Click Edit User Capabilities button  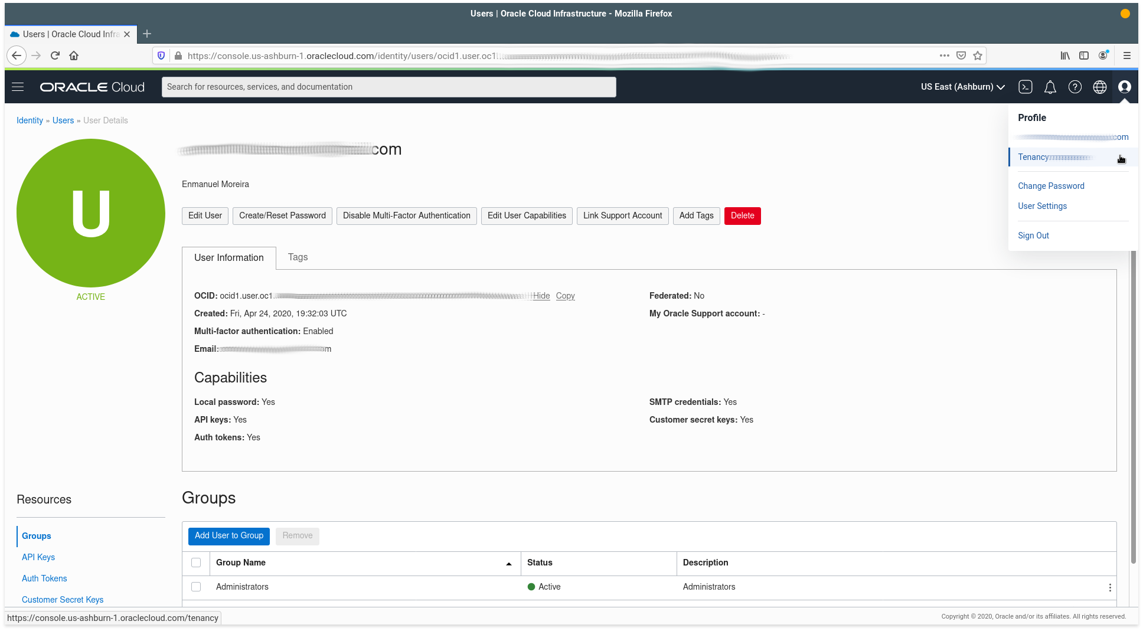(x=527, y=216)
